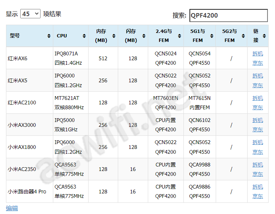Open 京东 link for 红米AX6
The height and width of the screenshot is (214, 275).
[258, 63]
